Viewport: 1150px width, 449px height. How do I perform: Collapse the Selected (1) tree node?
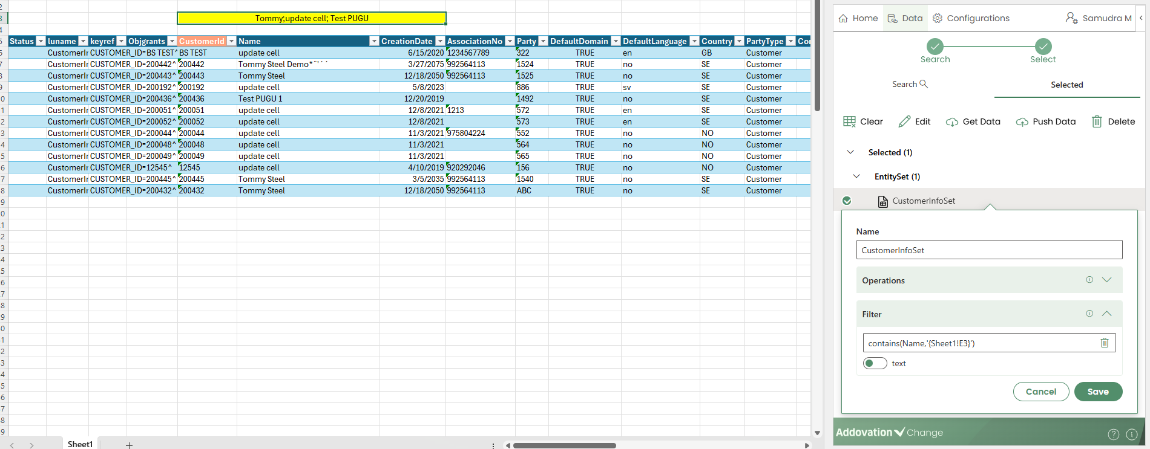point(850,152)
